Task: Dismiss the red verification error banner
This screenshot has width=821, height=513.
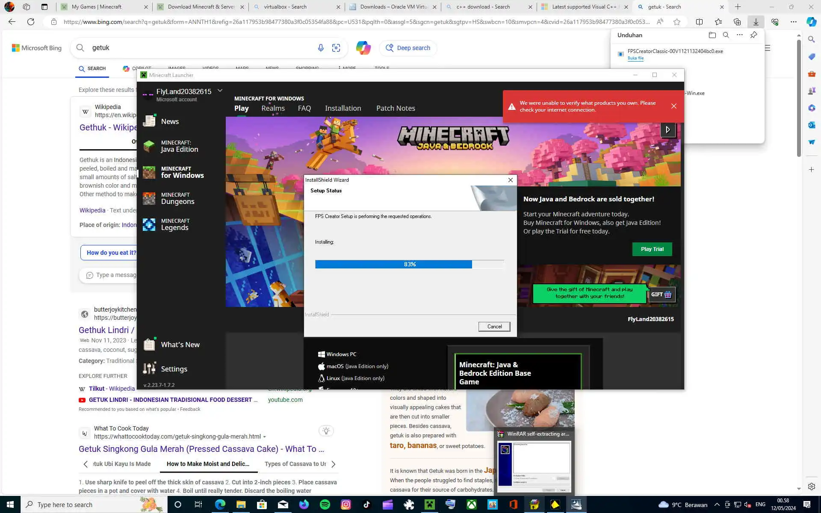Action: [x=673, y=106]
